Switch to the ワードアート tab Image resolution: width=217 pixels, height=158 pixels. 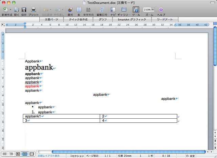click(x=165, y=19)
